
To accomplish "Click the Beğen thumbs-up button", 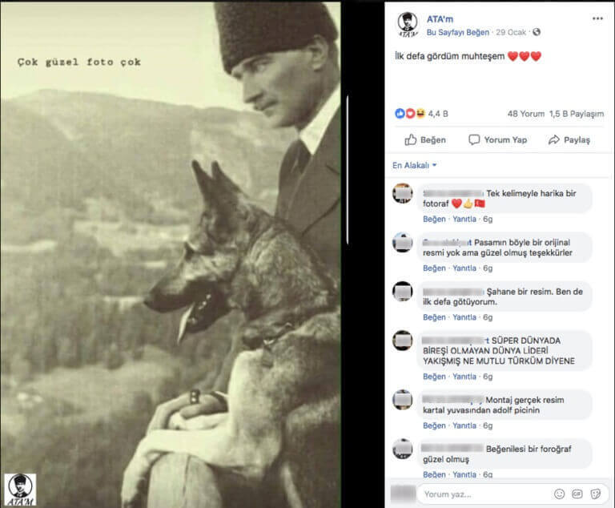I will coord(425,139).
